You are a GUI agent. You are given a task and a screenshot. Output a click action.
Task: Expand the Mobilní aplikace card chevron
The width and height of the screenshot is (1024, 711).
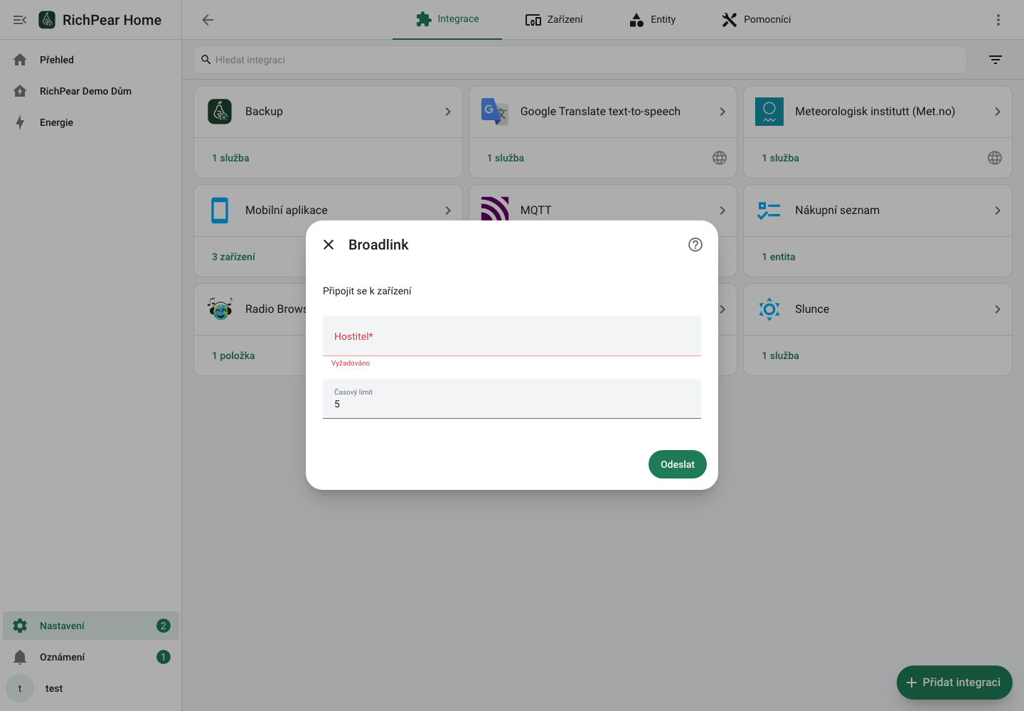(x=448, y=210)
